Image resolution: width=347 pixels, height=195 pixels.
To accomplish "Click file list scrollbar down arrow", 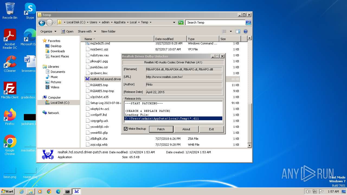I will [x=249, y=145].
